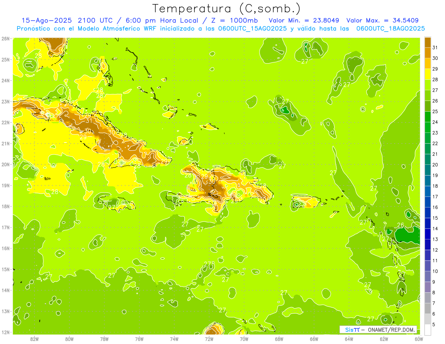Click the '74W' longitude axis label
The width and height of the screenshot is (445, 344).
174,339
